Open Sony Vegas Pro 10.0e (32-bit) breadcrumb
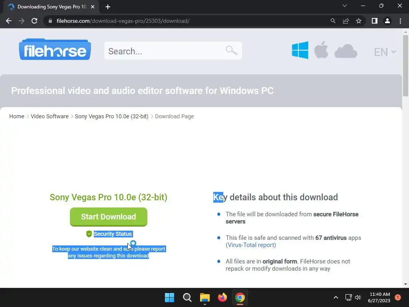Viewport: 409px width, 307px height. 112,116
